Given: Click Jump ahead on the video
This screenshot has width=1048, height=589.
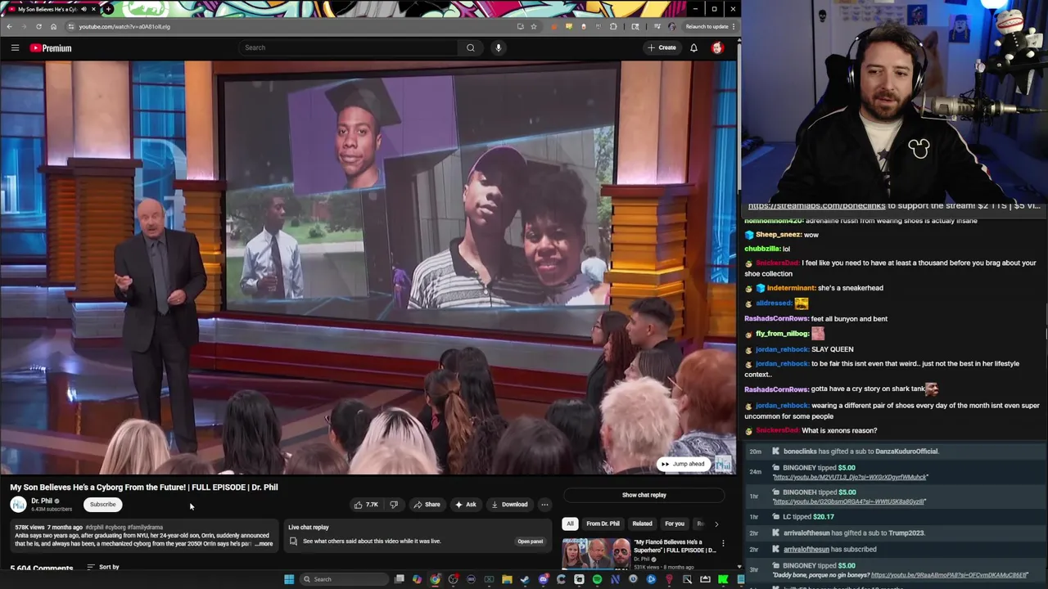Looking at the screenshot, I should (683, 464).
